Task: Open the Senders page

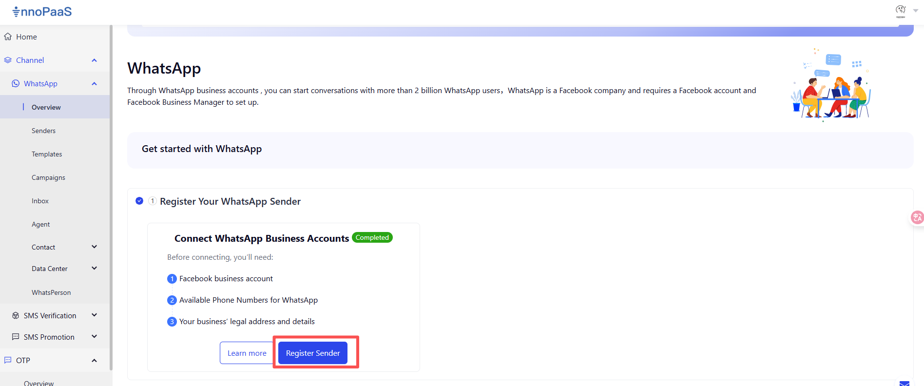Action: click(x=43, y=131)
